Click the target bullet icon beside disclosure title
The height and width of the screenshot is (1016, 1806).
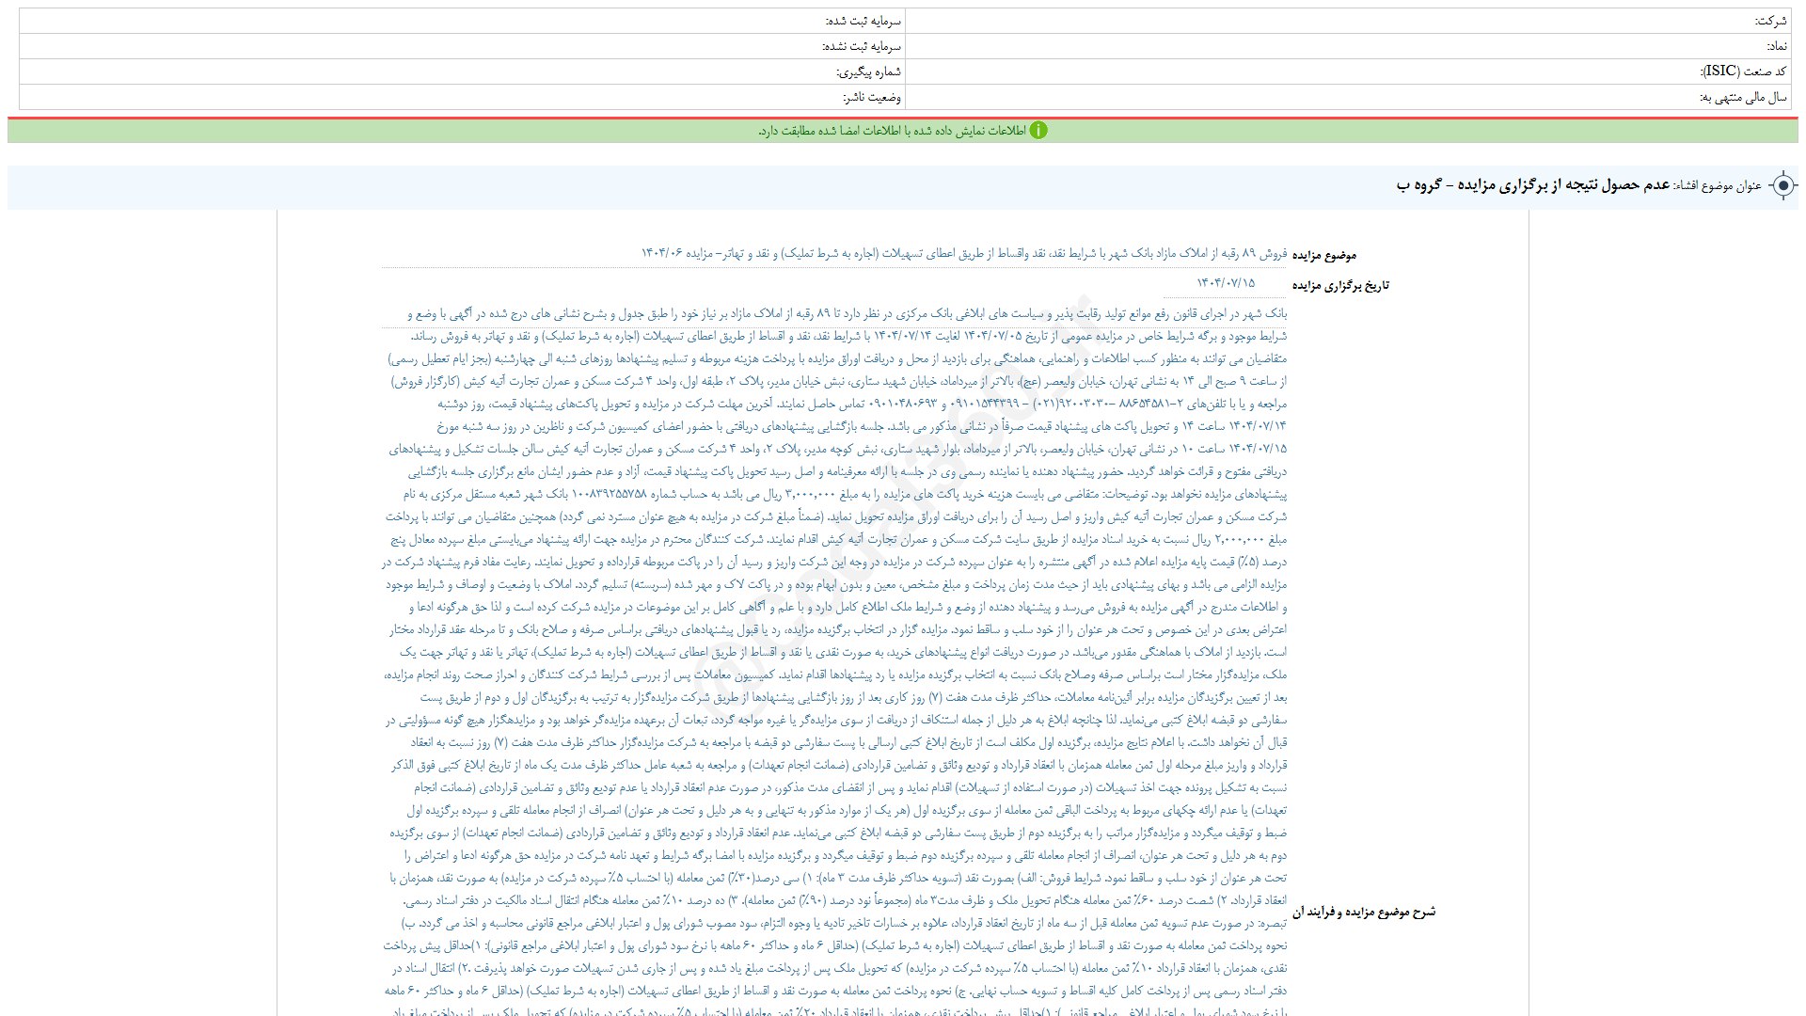pyautogui.click(x=1782, y=186)
